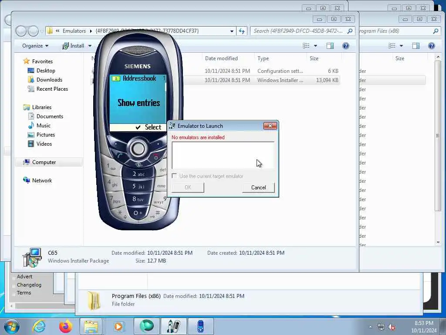The width and height of the screenshot is (446, 335).
Task: Open Documents library
Action: pos(50,116)
